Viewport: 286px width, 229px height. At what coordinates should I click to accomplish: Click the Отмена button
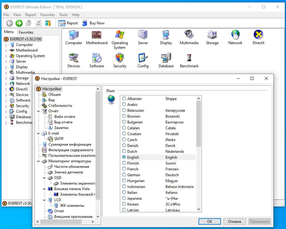coord(235,222)
